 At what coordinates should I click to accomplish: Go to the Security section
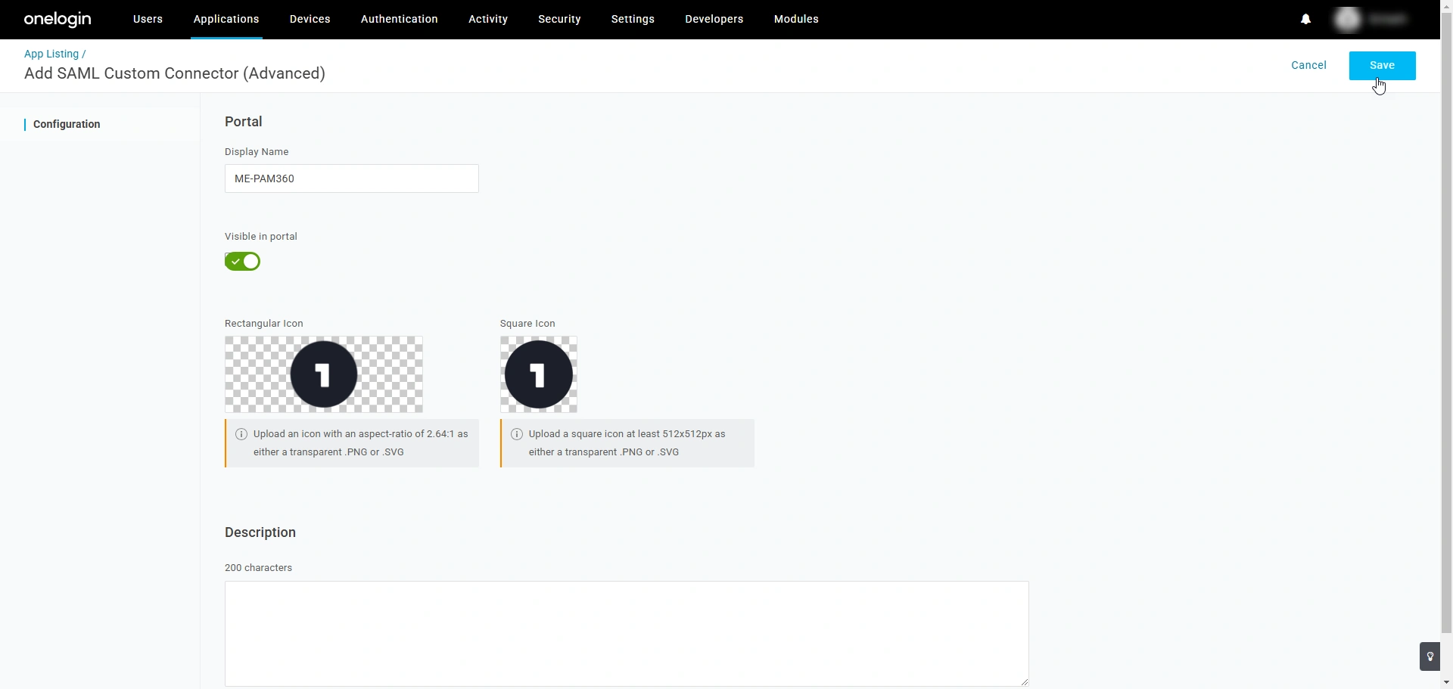[559, 19]
